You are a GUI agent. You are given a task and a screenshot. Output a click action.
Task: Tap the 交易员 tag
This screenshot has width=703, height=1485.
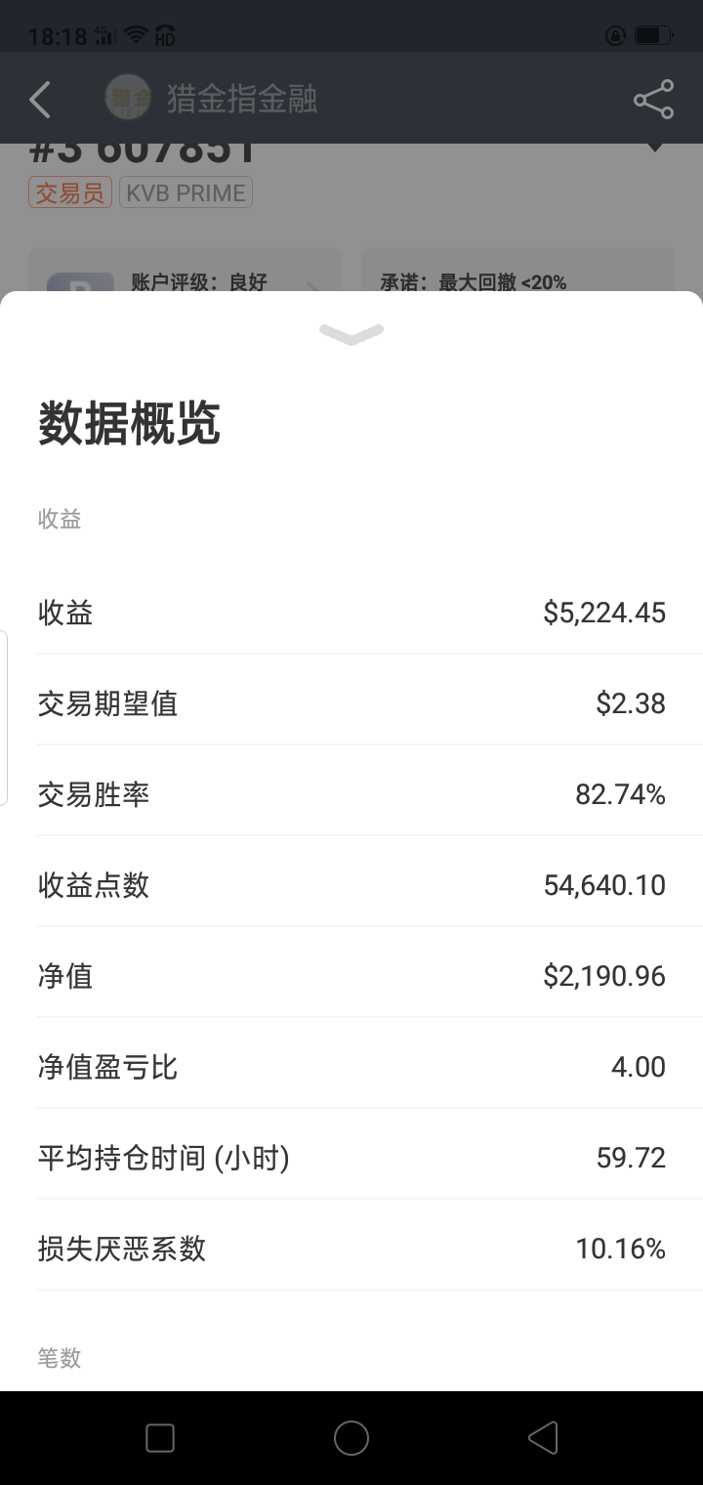[70, 192]
